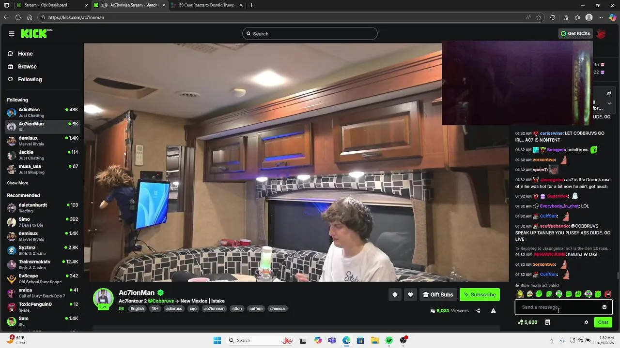Click username scuffedbando in chat
Viewport: 620px width, 348px height.
pos(555,226)
